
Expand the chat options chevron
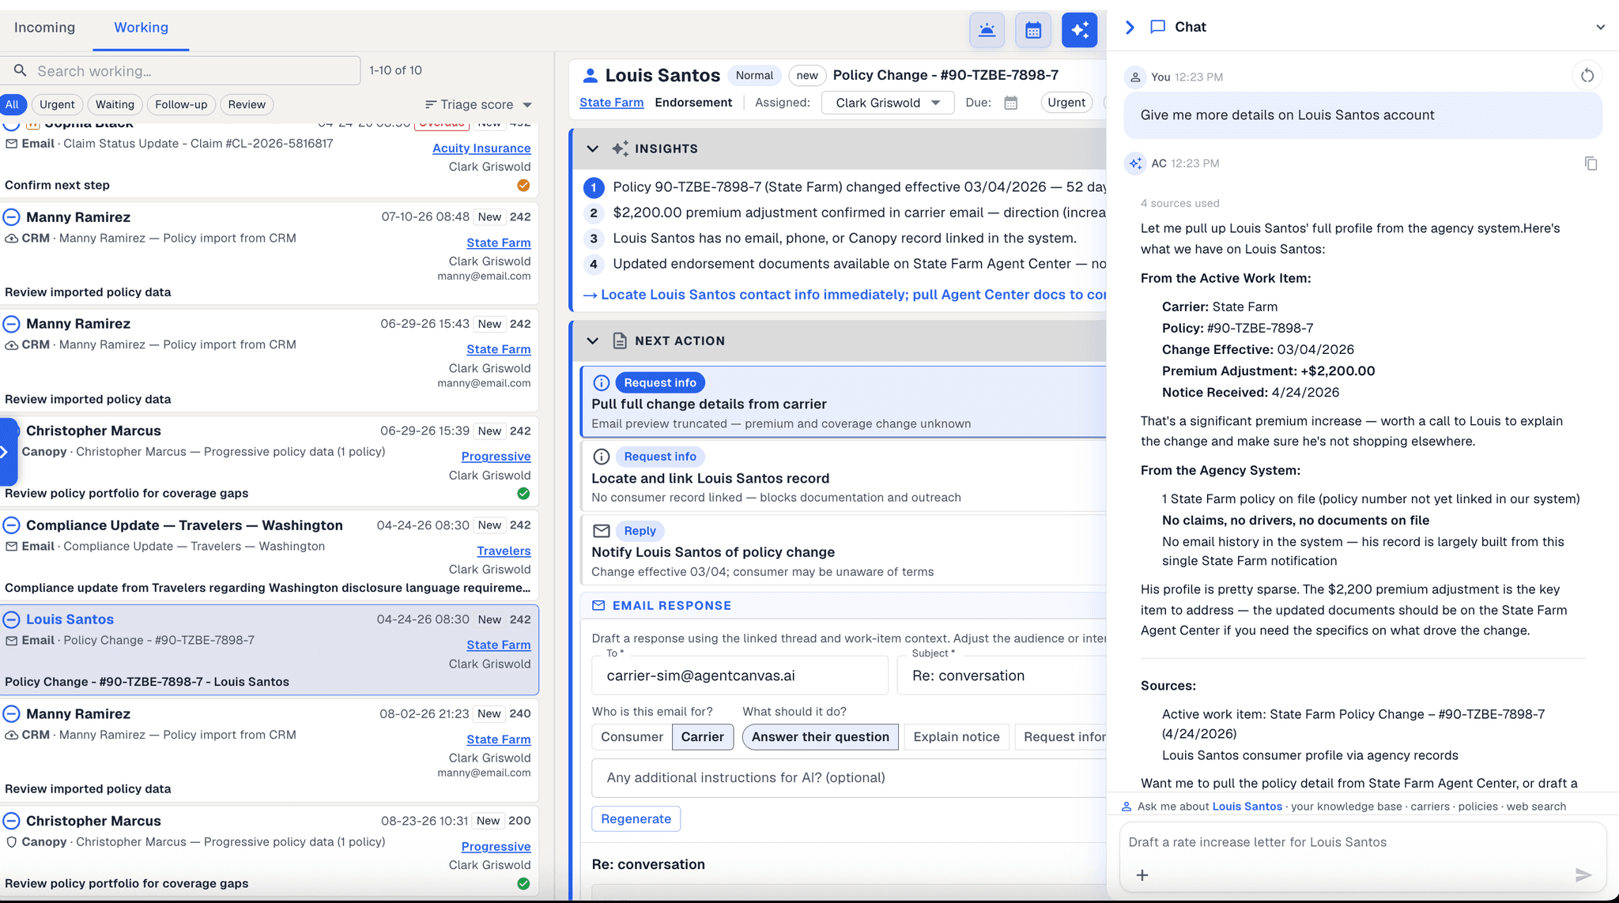[x=1600, y=27]
